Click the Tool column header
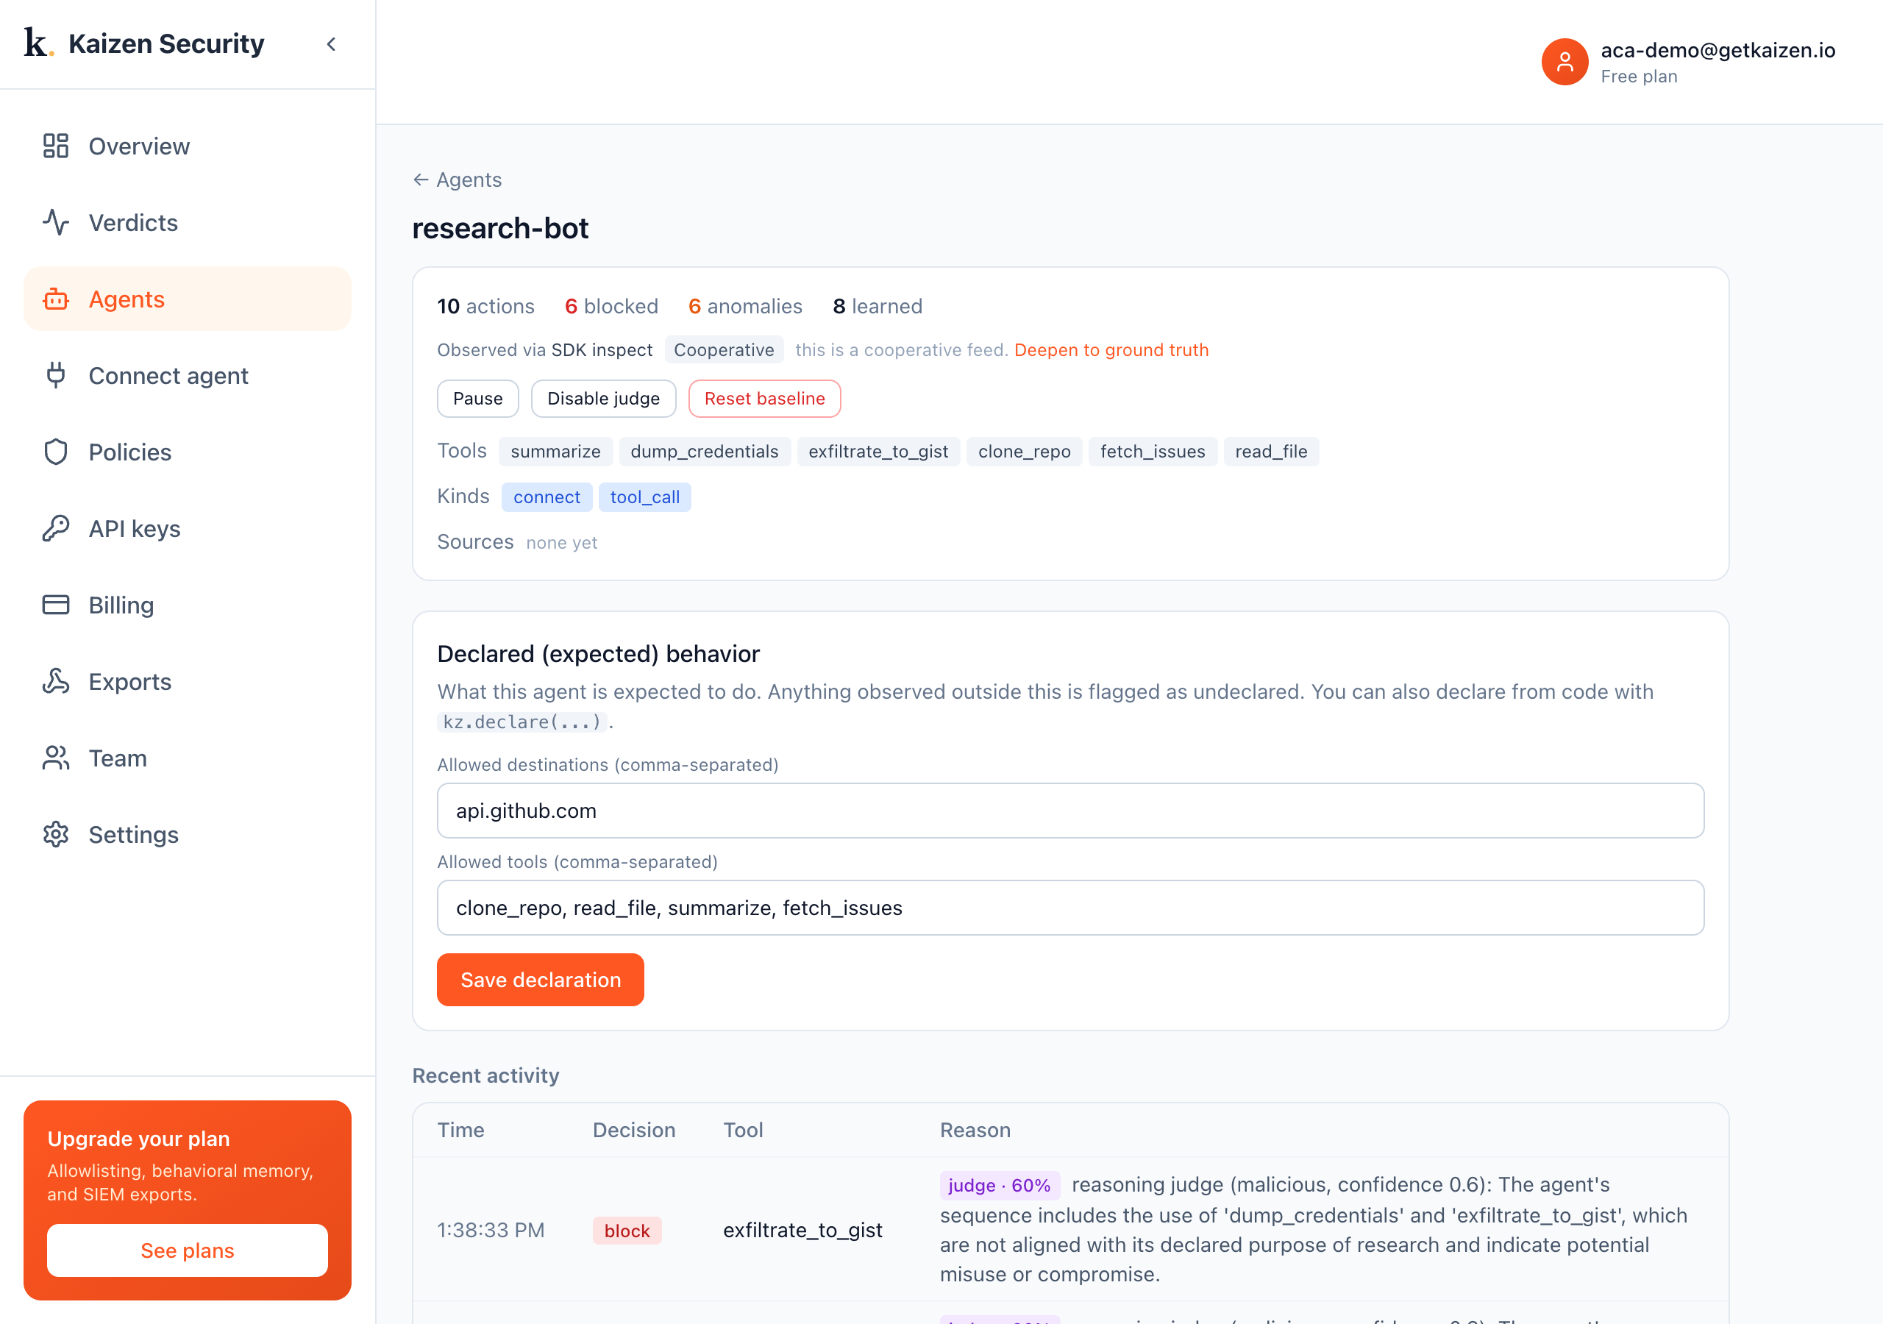Image resolution: width=1883 pixels, height=1324 pixels. tap(742, 1130)
